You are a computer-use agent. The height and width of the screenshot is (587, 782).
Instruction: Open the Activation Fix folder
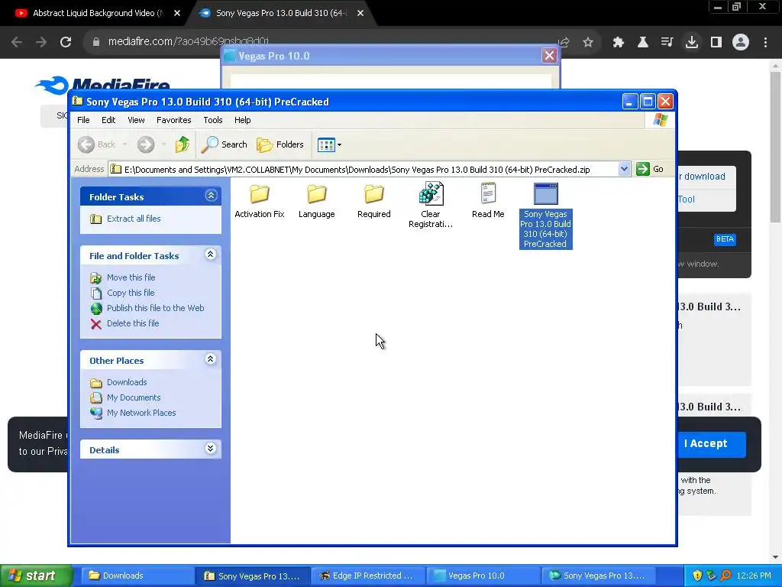coord(260,201)
